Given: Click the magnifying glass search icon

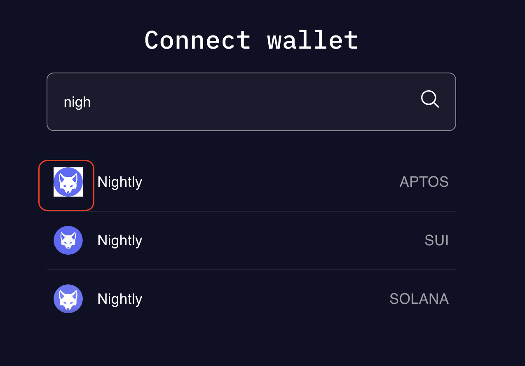Looking at the screenshot, I should tap(429, 99).
